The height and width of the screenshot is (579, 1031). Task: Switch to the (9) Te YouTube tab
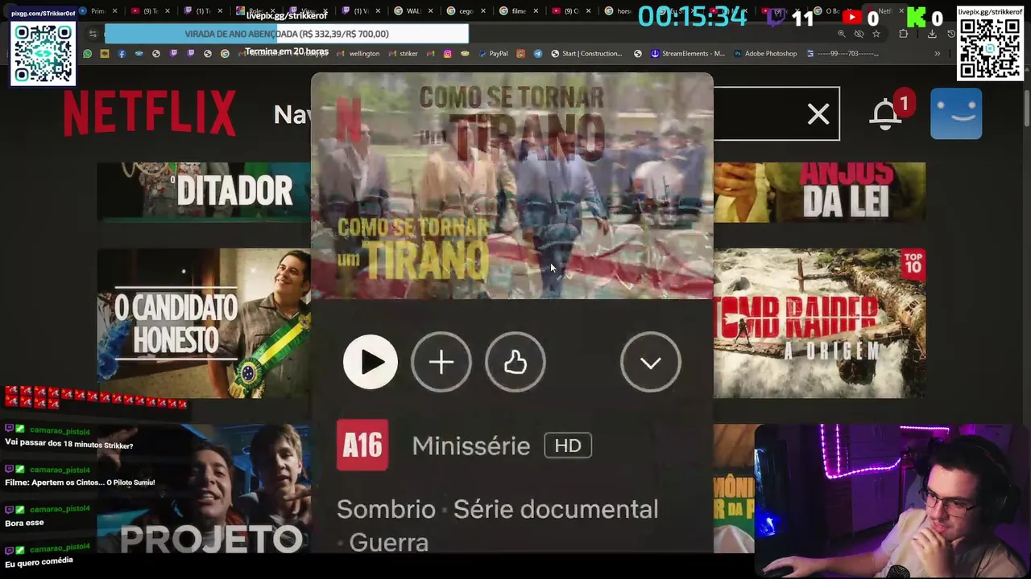pos(150,11)
